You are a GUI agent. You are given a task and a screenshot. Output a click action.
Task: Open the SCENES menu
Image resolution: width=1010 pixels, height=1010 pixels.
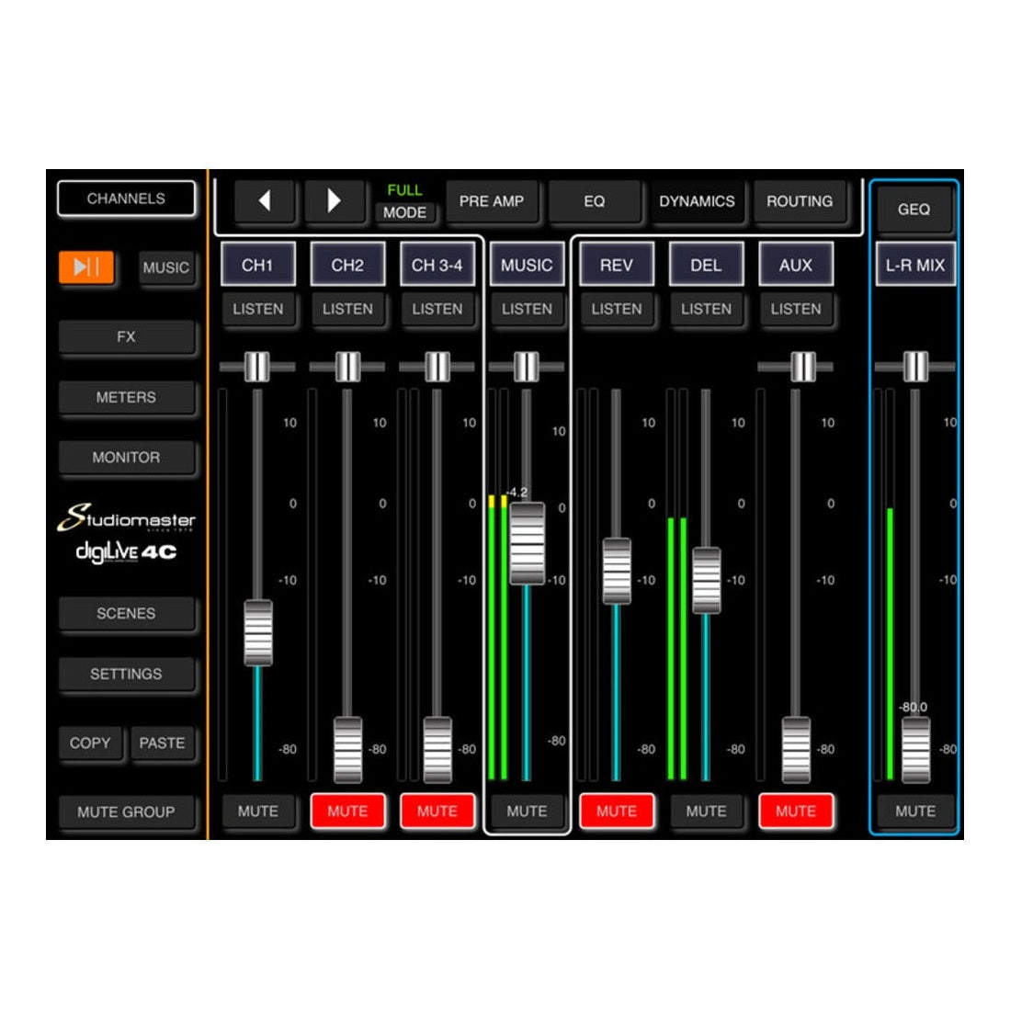tap(127, 613)
